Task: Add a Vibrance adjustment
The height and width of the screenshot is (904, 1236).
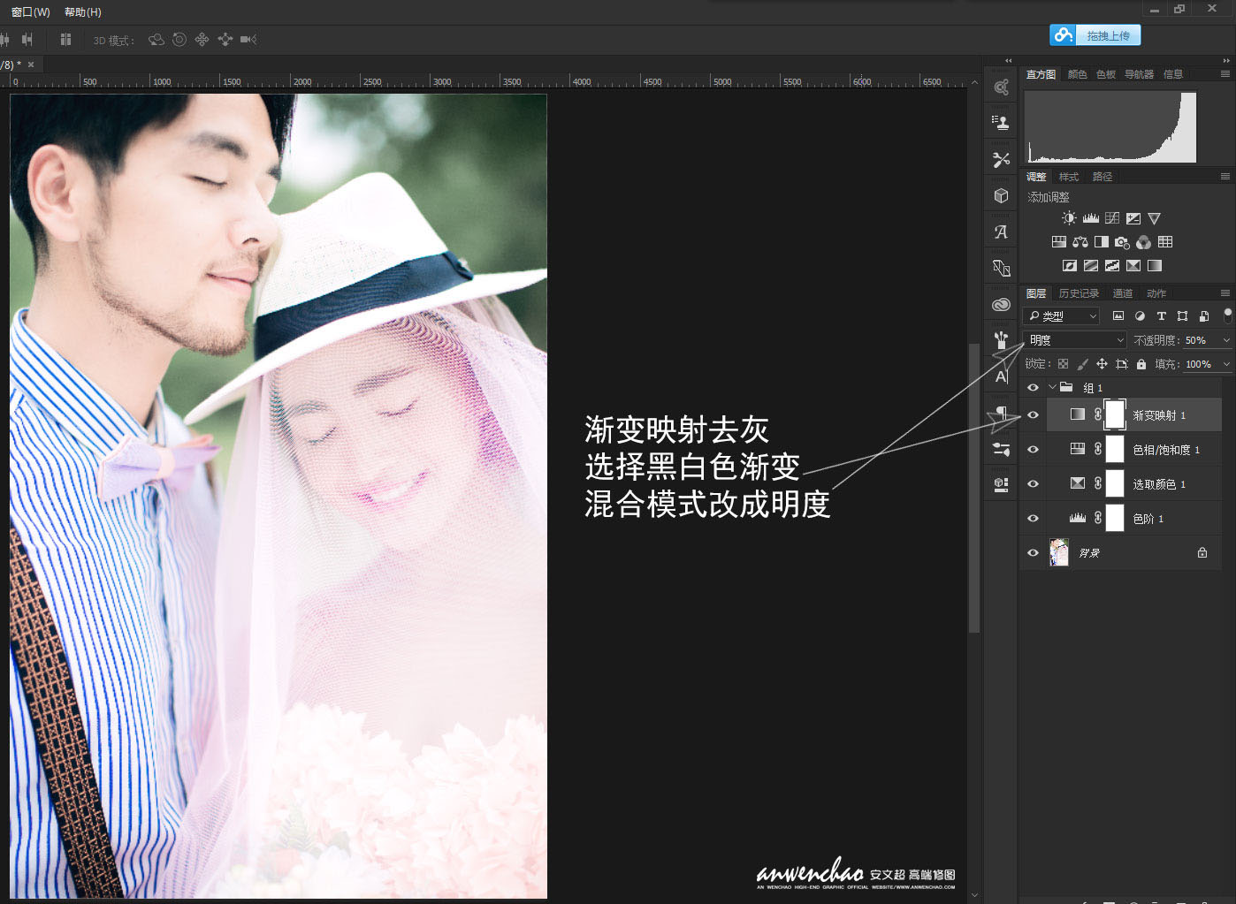Action: pos(1154,218)
